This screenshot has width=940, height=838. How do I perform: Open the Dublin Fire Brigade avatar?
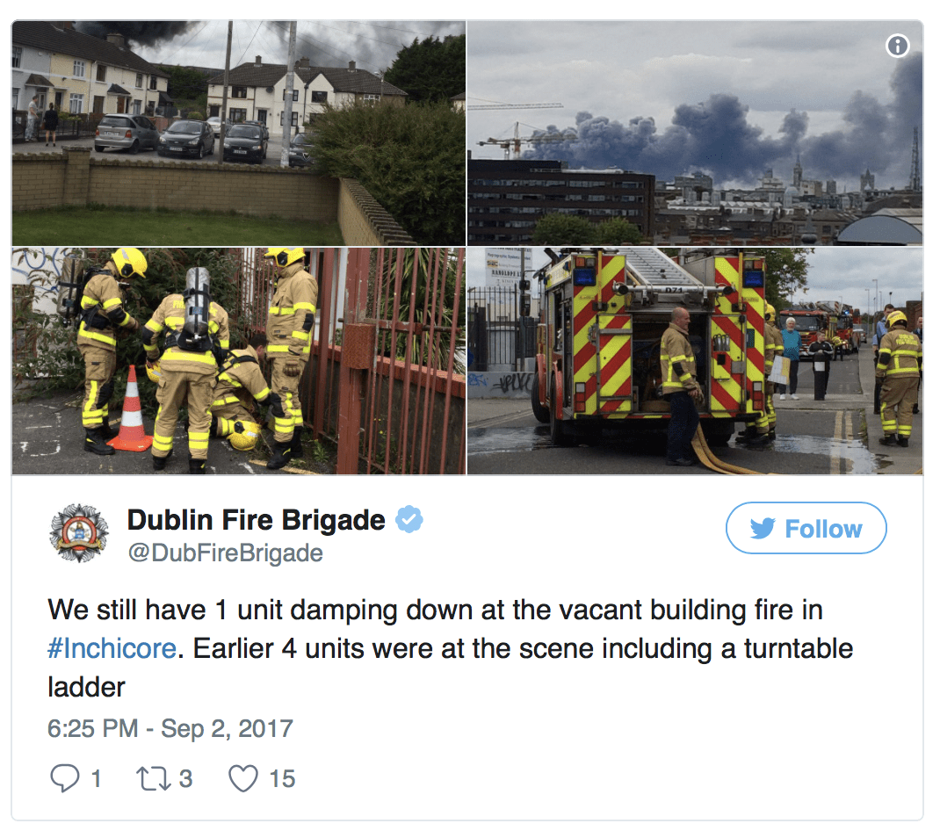click(x=79, y=533)
